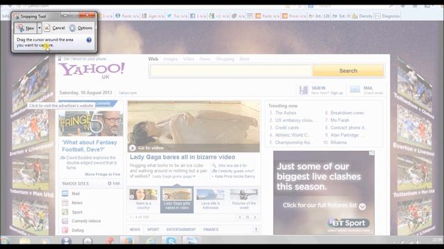Screen dimensions: 444x249
Task: Open AdChoices icon on BT advert
Action: pyautogui.click(x=372, y=153)
